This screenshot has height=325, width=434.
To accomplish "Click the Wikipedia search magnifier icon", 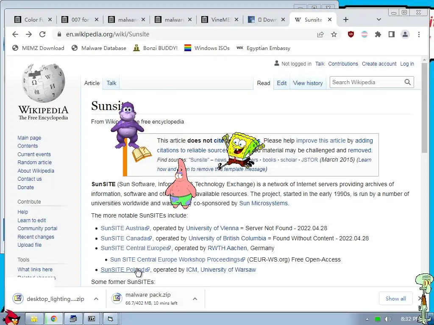I will click(x=407, y=82).
